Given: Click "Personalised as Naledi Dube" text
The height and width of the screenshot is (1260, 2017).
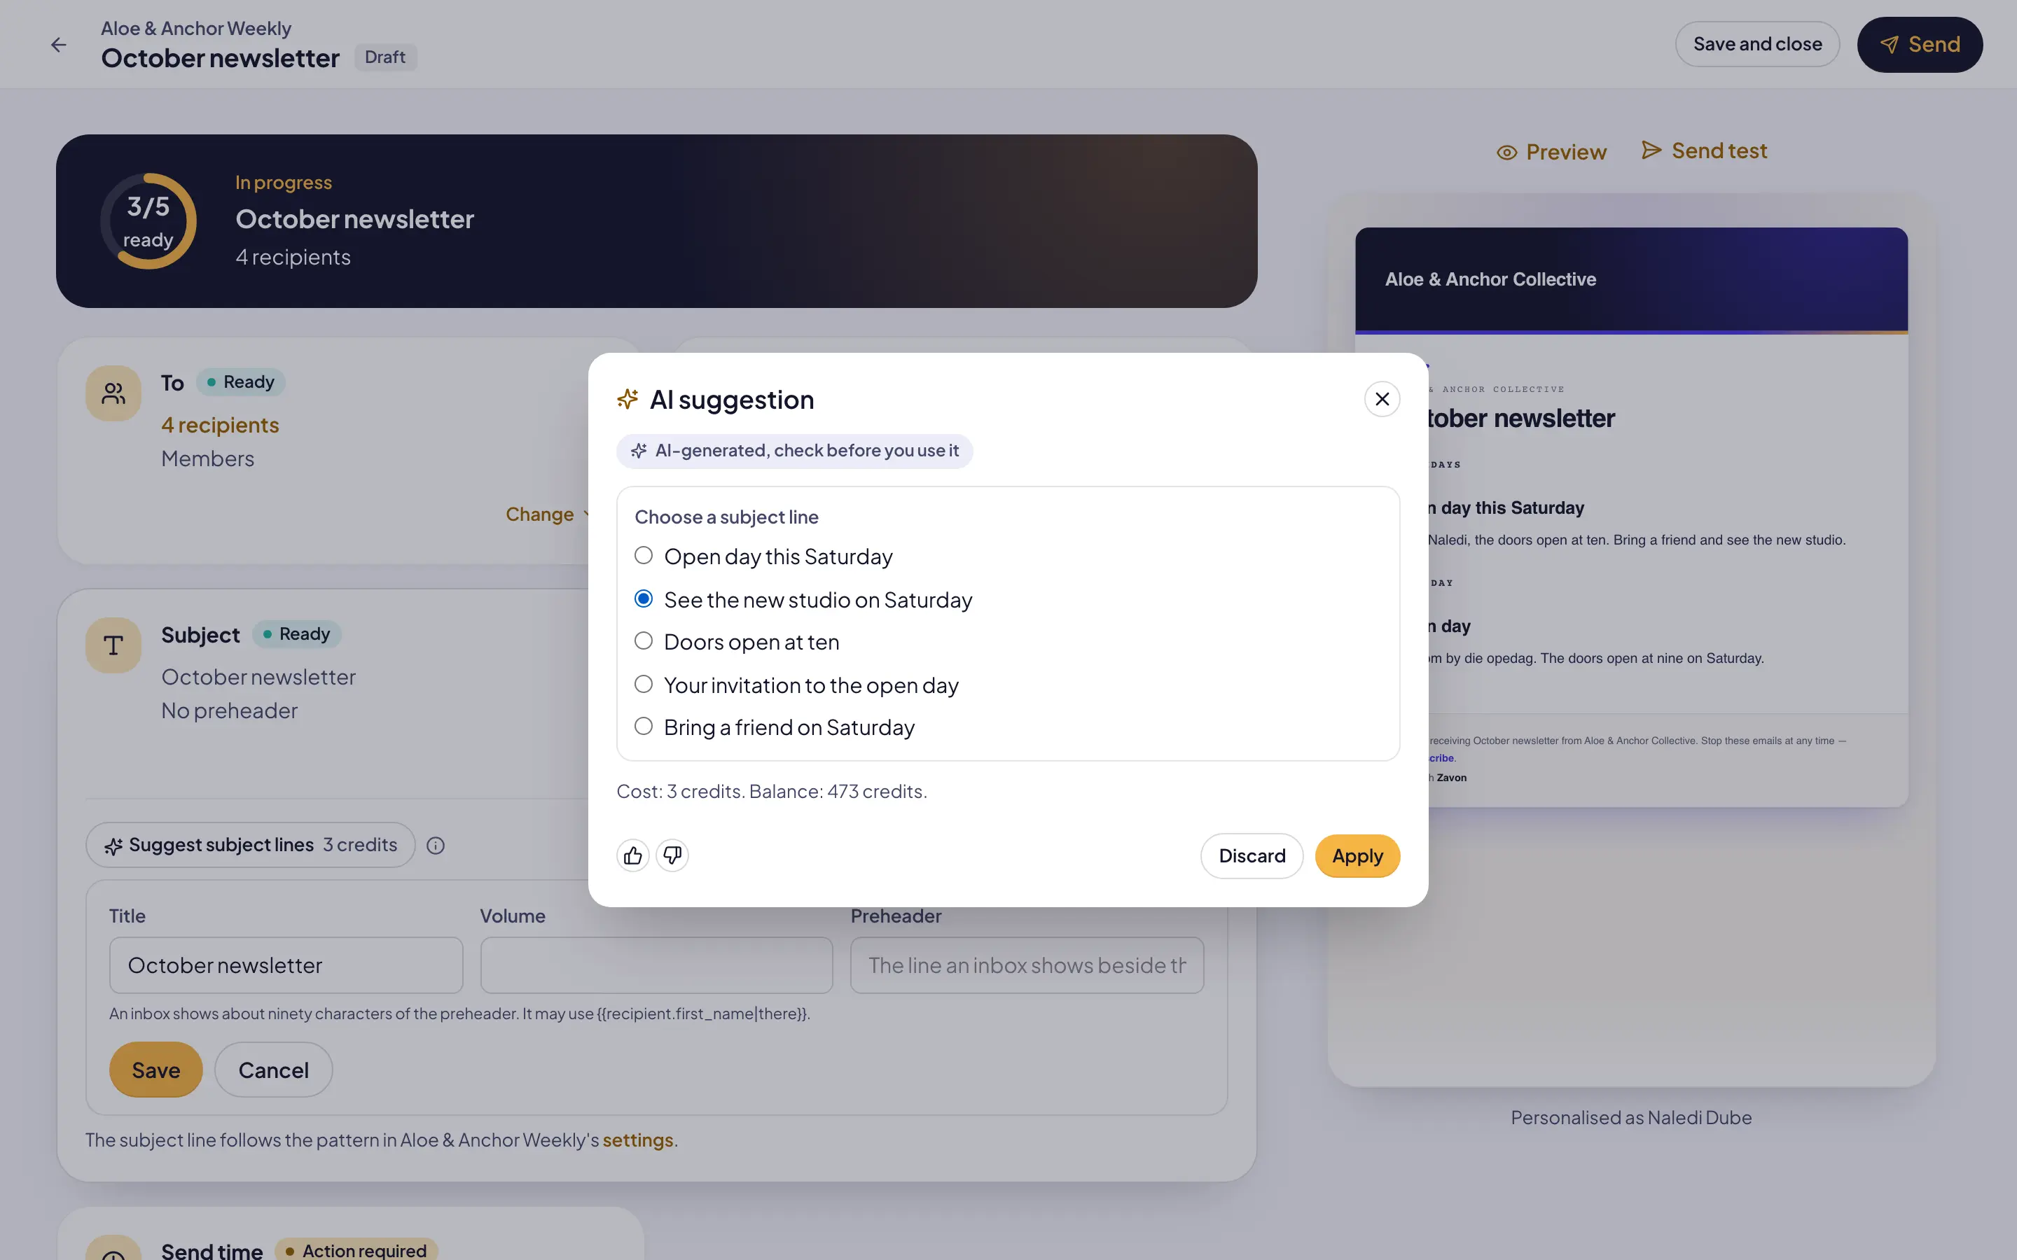Looking at the screenshot, I should click(x=1631, y=1117).
